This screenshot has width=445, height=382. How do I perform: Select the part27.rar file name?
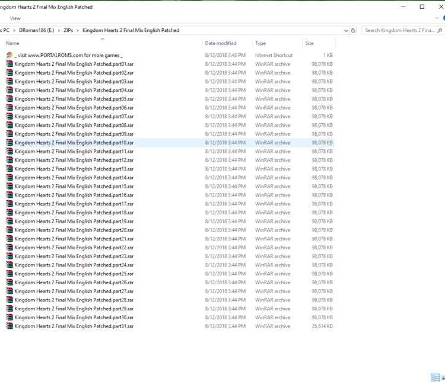pos(74,291)
